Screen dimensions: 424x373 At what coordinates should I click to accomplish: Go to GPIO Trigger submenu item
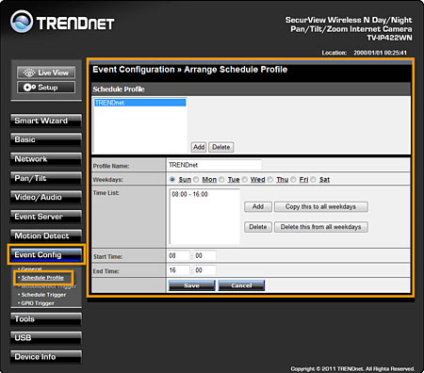[38, 303]
